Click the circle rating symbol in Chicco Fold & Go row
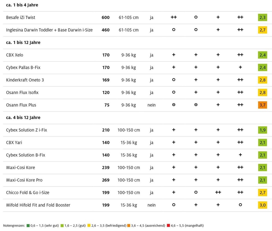The height and width of the screenshot is (231, 272). (x=196, y=192)
